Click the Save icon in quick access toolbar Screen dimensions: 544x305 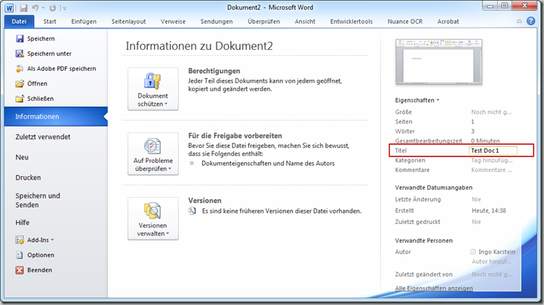23,8
